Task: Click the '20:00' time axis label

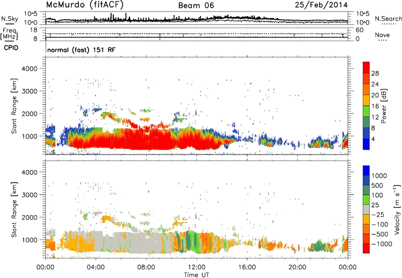Action: tap(297, 267)
